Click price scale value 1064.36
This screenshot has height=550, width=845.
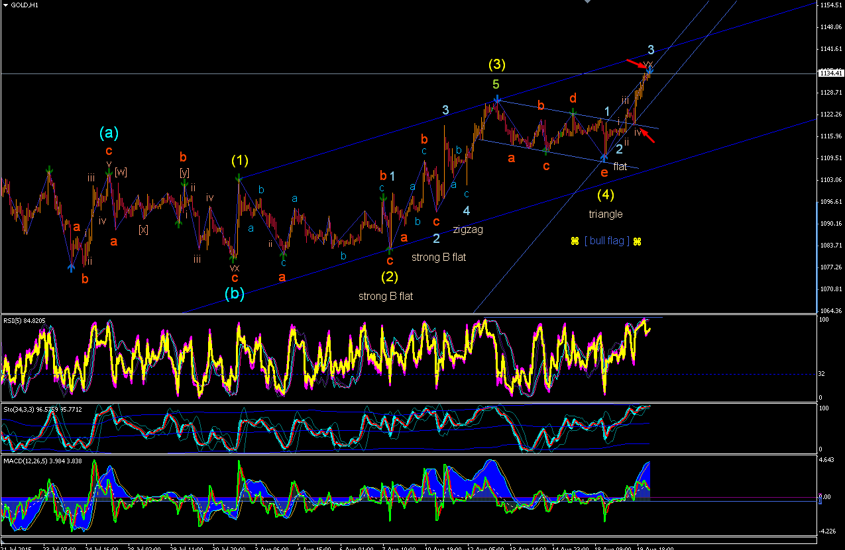click(830, 311)
